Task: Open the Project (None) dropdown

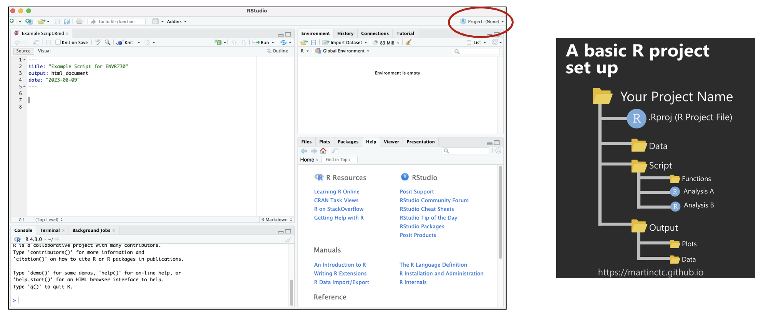Action: click(482, 21)
